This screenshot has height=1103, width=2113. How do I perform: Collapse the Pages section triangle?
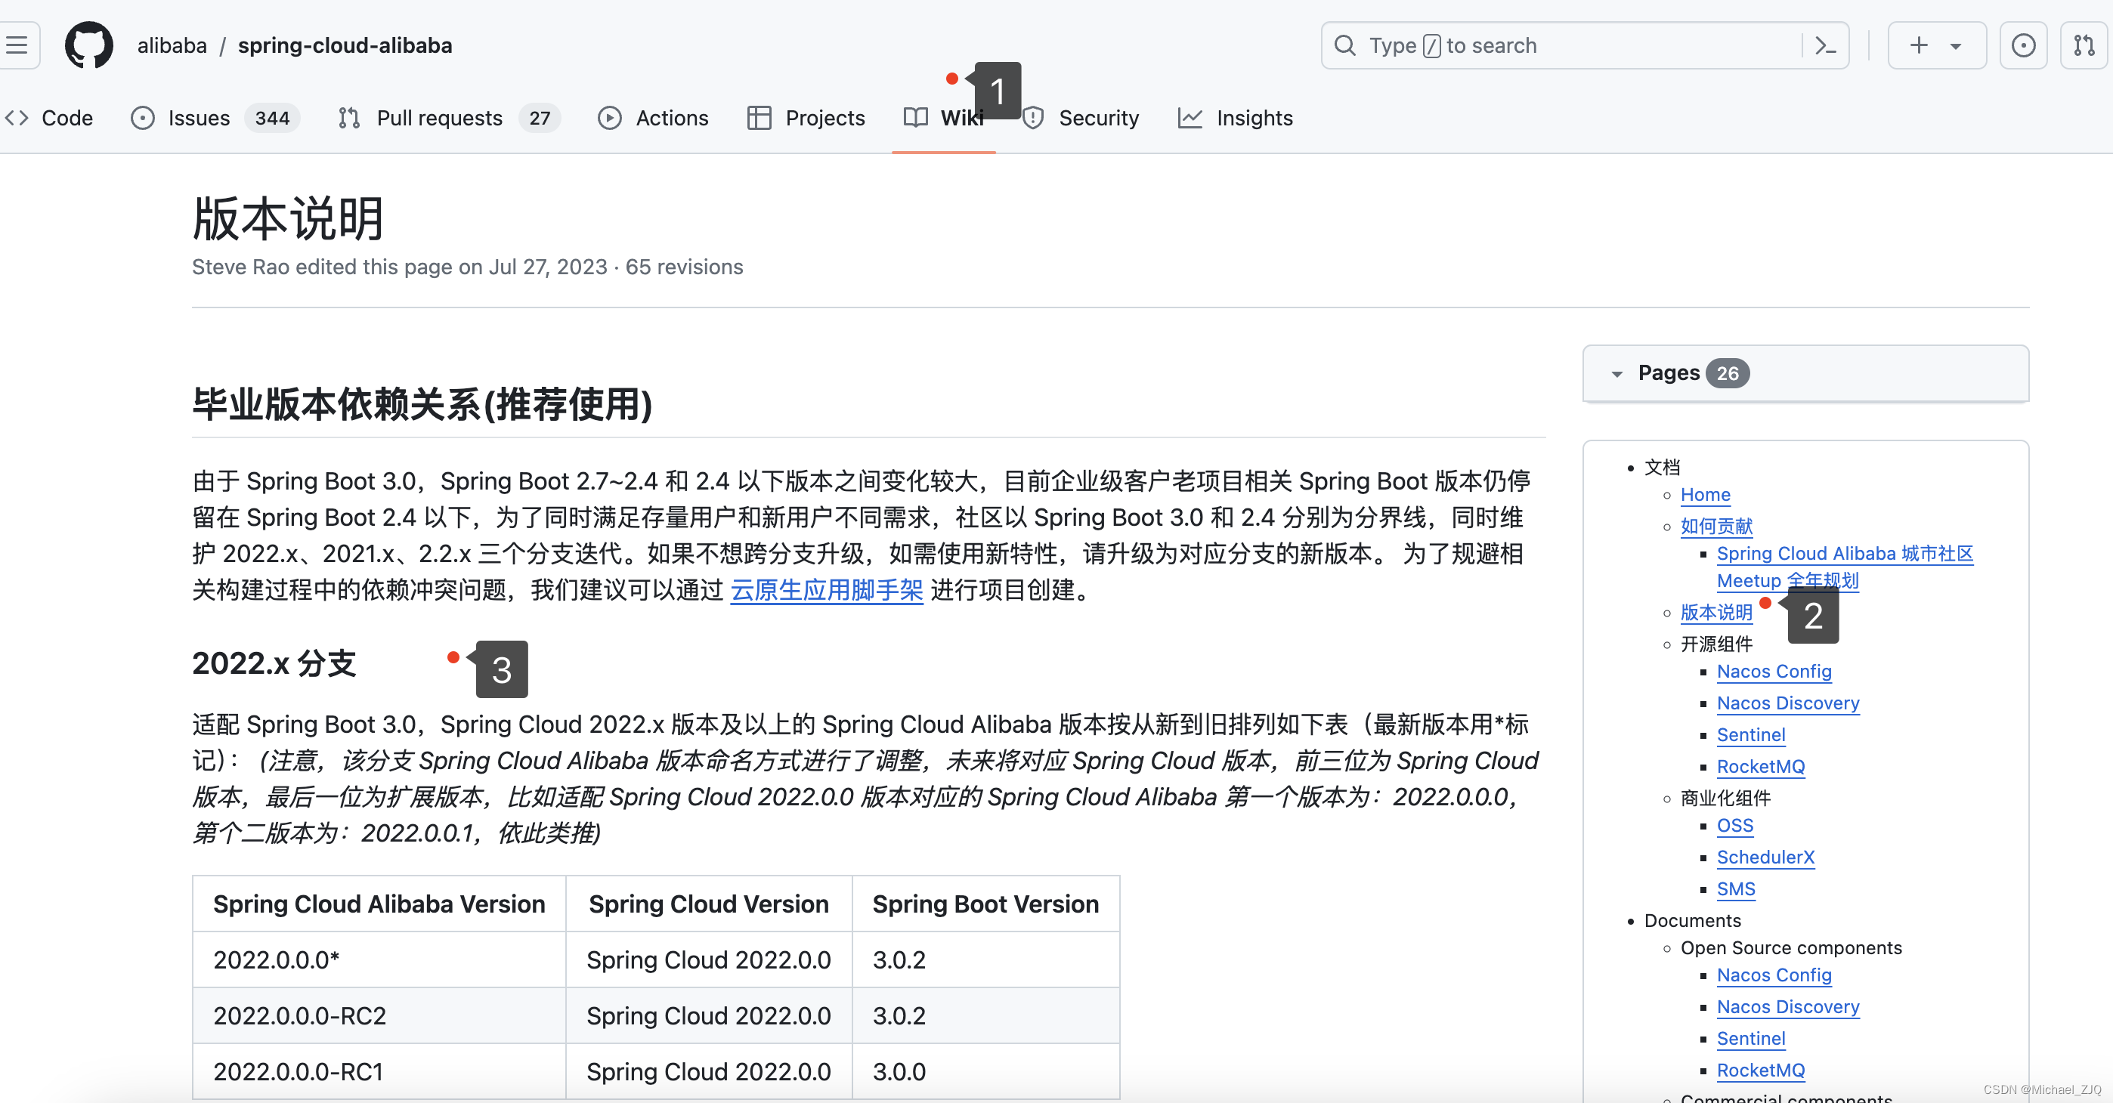pos(1616,374)
